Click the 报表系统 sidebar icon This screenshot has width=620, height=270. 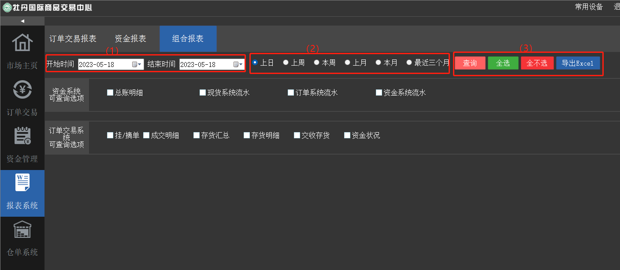point(22,192)
